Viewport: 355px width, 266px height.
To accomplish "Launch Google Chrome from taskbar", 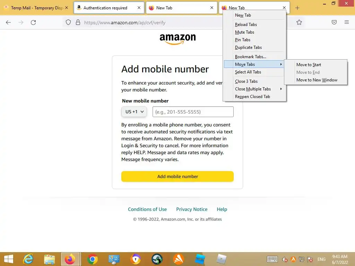I will (92, 259).
